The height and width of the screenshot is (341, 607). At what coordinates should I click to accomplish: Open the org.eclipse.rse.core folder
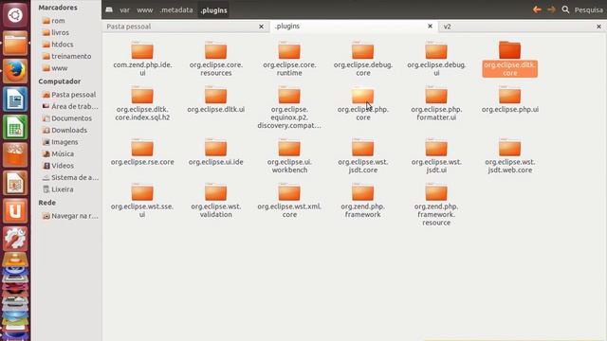[x=142, y=152]
